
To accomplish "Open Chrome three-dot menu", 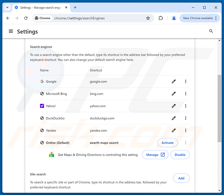I will click(x=216, y=18).
